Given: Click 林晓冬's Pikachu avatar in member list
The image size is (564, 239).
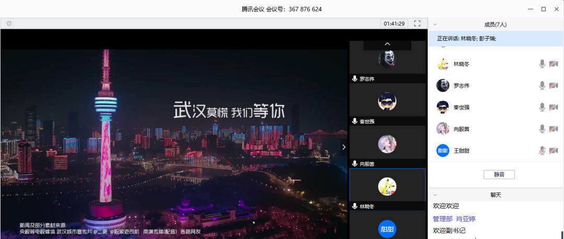Looking at the screenshot, I should (x=443, y=64).
